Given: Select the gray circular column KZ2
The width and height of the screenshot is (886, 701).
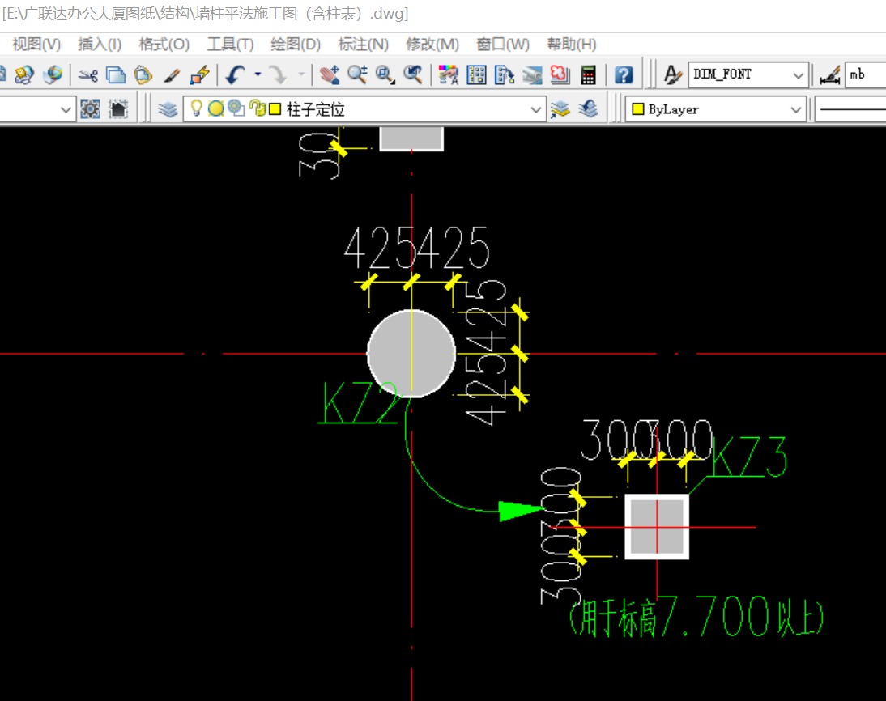Looking at the screenshot, I should click(x=411, y=354).
